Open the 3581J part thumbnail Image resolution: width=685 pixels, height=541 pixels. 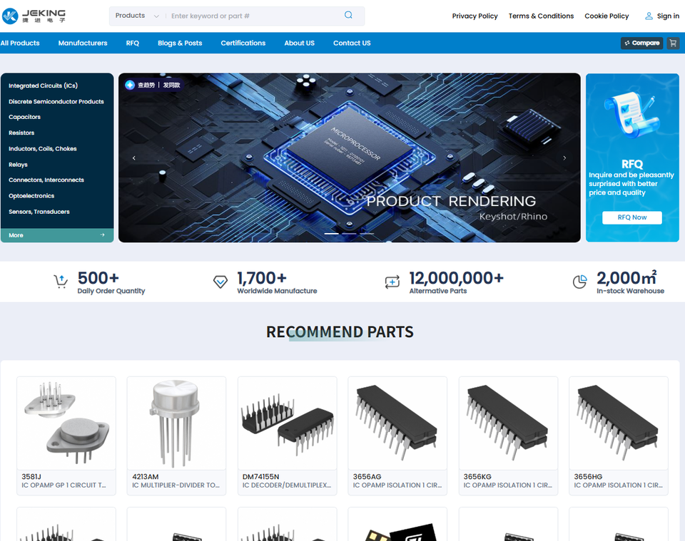tap(66, 423)
